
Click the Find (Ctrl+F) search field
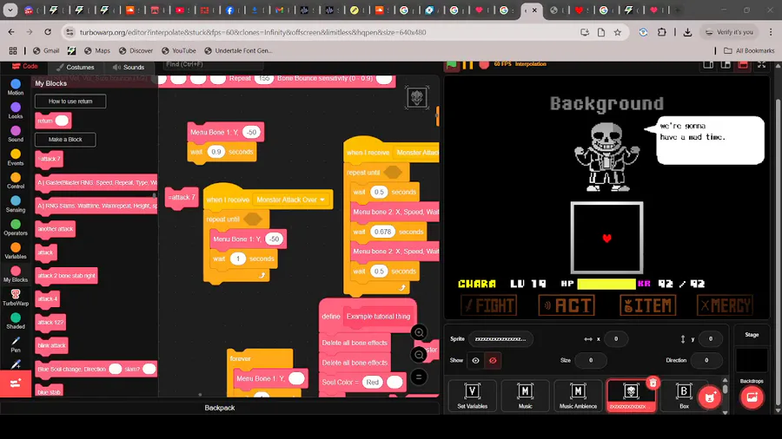212,64
